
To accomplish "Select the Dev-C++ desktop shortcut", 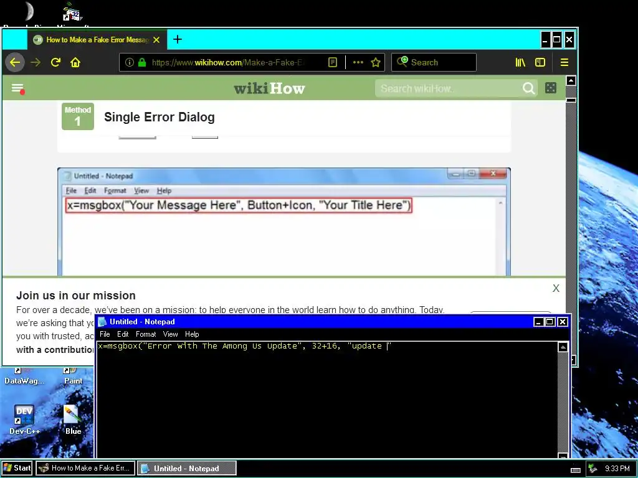I will (24, 419).
